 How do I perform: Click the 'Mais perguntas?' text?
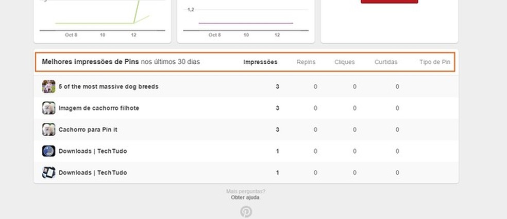(x=246, y=191)
